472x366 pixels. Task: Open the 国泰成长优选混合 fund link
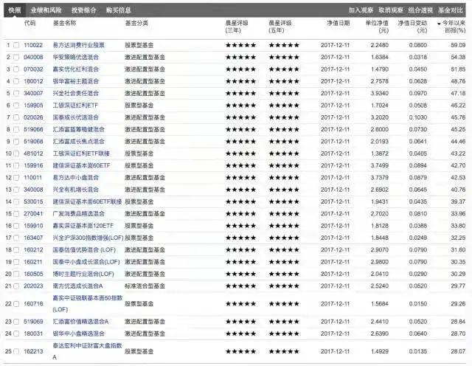pyautogui.click(x=75, y=117)
